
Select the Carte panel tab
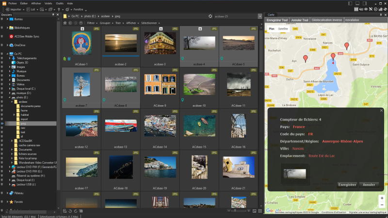coord(271,15)
